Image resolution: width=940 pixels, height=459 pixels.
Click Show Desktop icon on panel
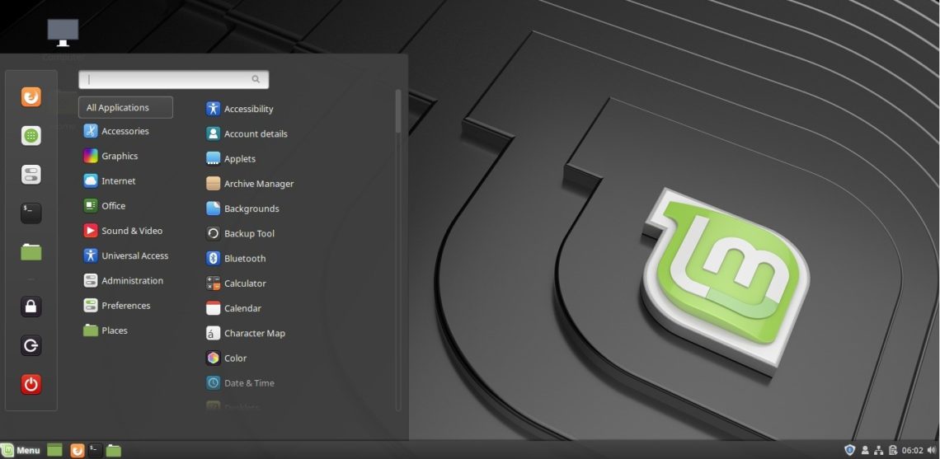54,450
